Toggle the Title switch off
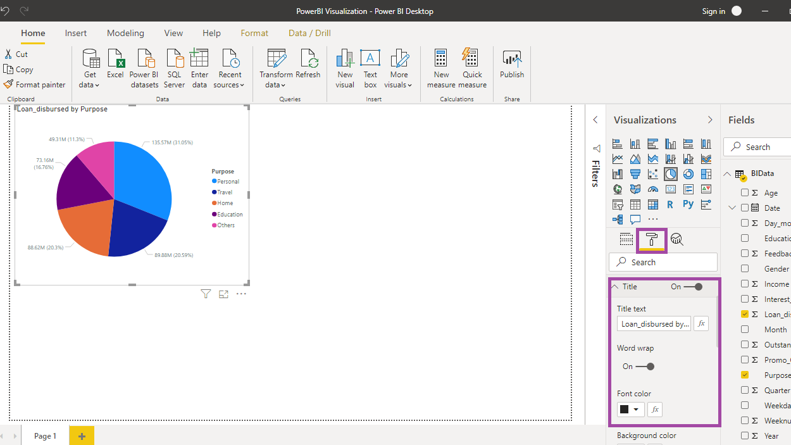This screenshot has height=445, width=791. (694, 287)
